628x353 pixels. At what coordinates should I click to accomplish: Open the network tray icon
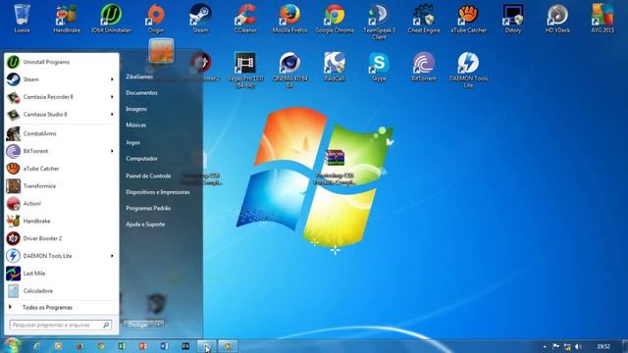coord(567,346)
